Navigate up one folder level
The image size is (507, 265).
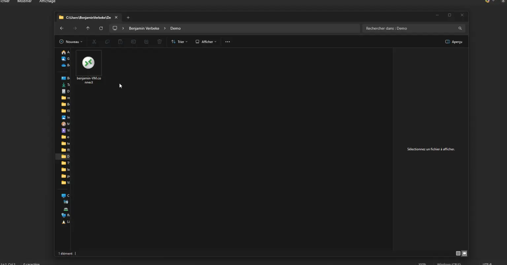tap(88, 28)
